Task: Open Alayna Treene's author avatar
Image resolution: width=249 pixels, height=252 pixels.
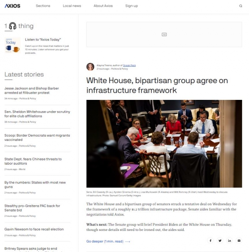Action: pos(90,67)
